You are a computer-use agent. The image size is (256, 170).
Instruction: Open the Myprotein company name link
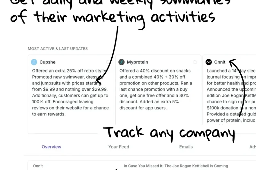[x=137, y=62]
